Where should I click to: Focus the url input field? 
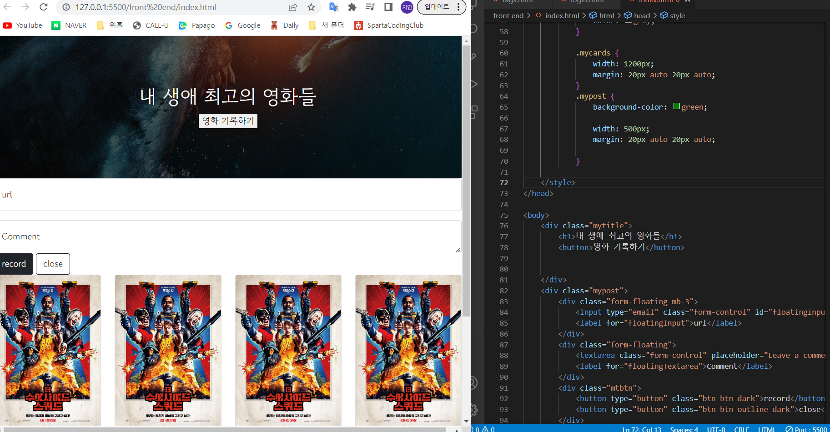coord(231,195)
